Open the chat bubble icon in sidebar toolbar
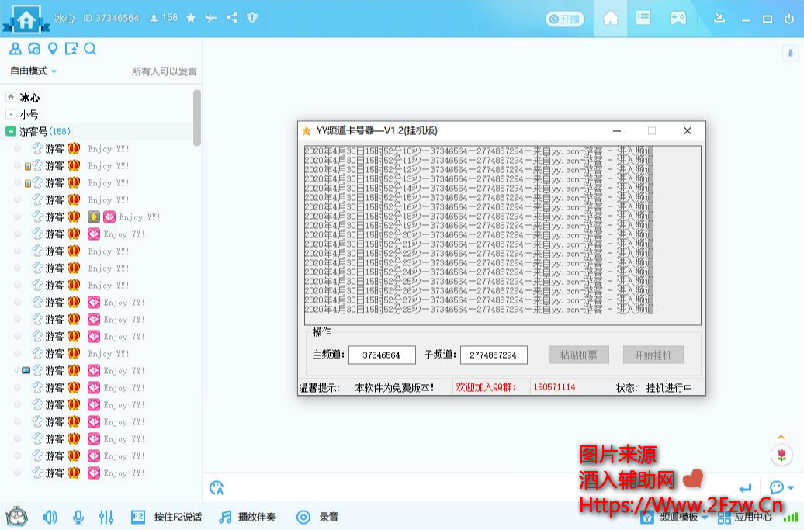The width and height of the screenshot is (804, 530). pyautogui.click(x=34, y=49)
